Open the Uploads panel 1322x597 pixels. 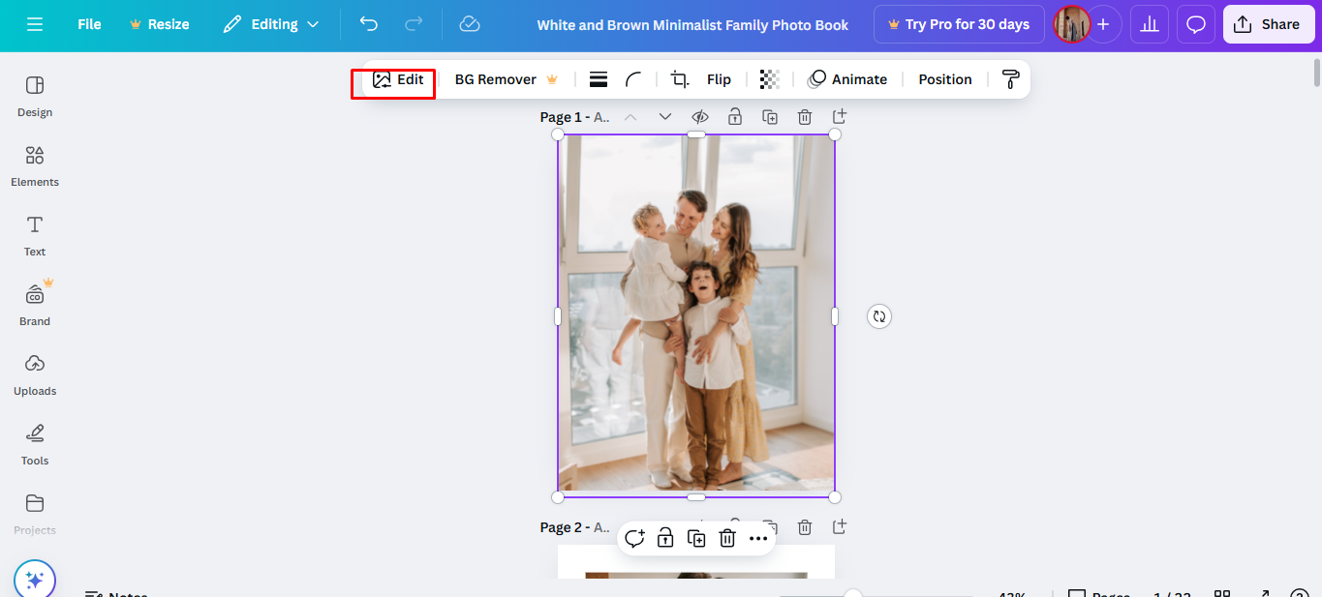point(34,375)
